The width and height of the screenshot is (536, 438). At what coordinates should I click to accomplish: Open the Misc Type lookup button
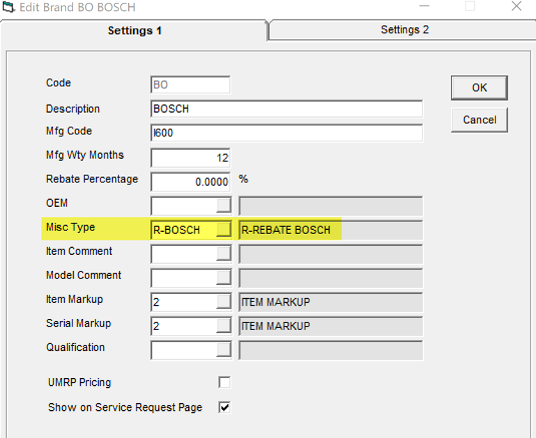point(224,230)
